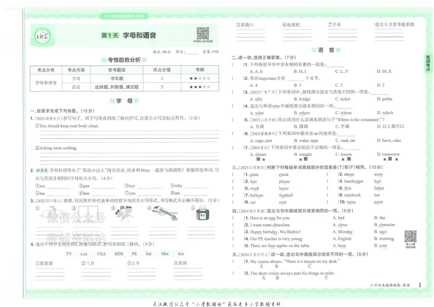Click the sentence 'My cousin shouts...' in section 五
The height and width of the screenshot is (307, 434).
pos(295,261)
